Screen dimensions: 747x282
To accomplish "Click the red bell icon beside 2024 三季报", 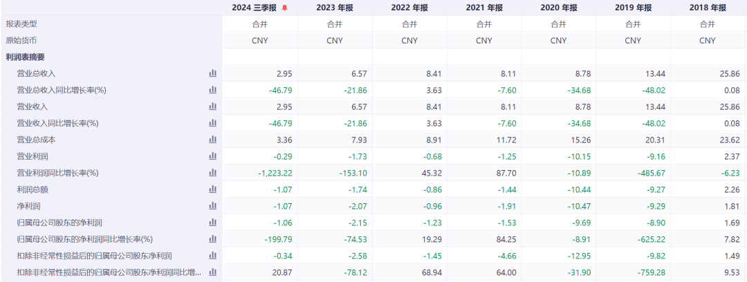I will [284, 8].
